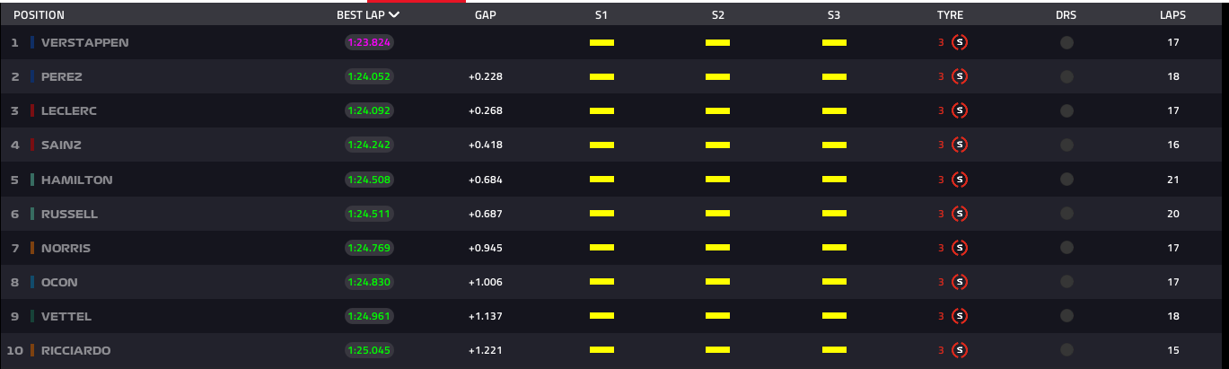Click Perez's soft tyre icon
Screen dimensions: 1229x369
959,76
